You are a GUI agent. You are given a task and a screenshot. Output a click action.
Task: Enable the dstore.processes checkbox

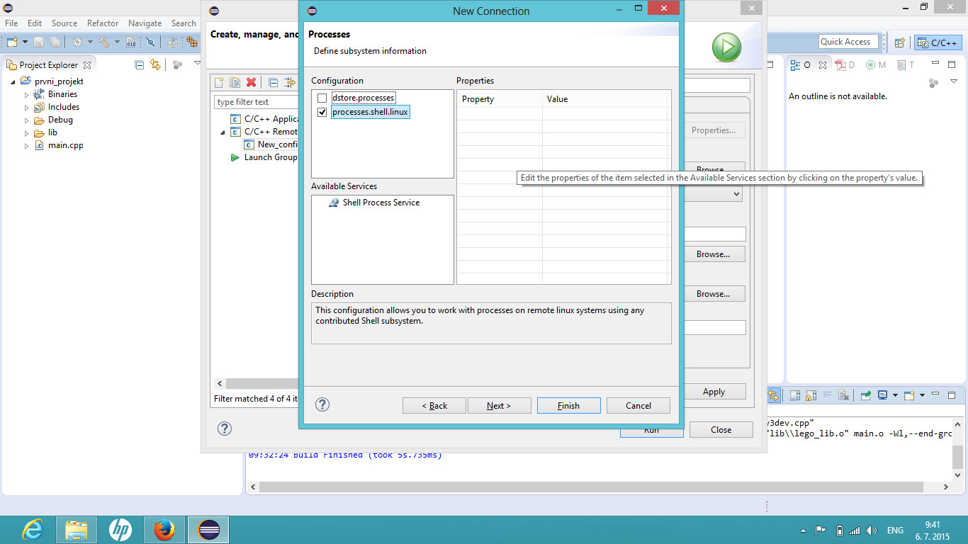click(322, 98)
